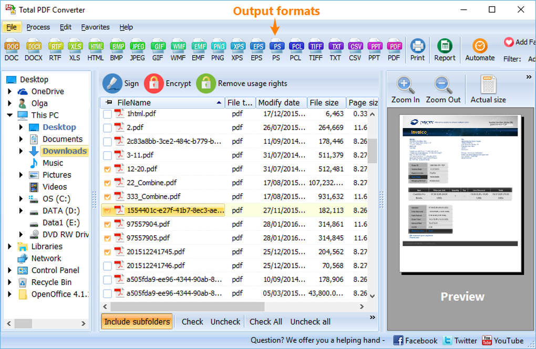
Task: Uncheck the 12-20.pdf file checkbox
Action: click(x=105, y=169)
